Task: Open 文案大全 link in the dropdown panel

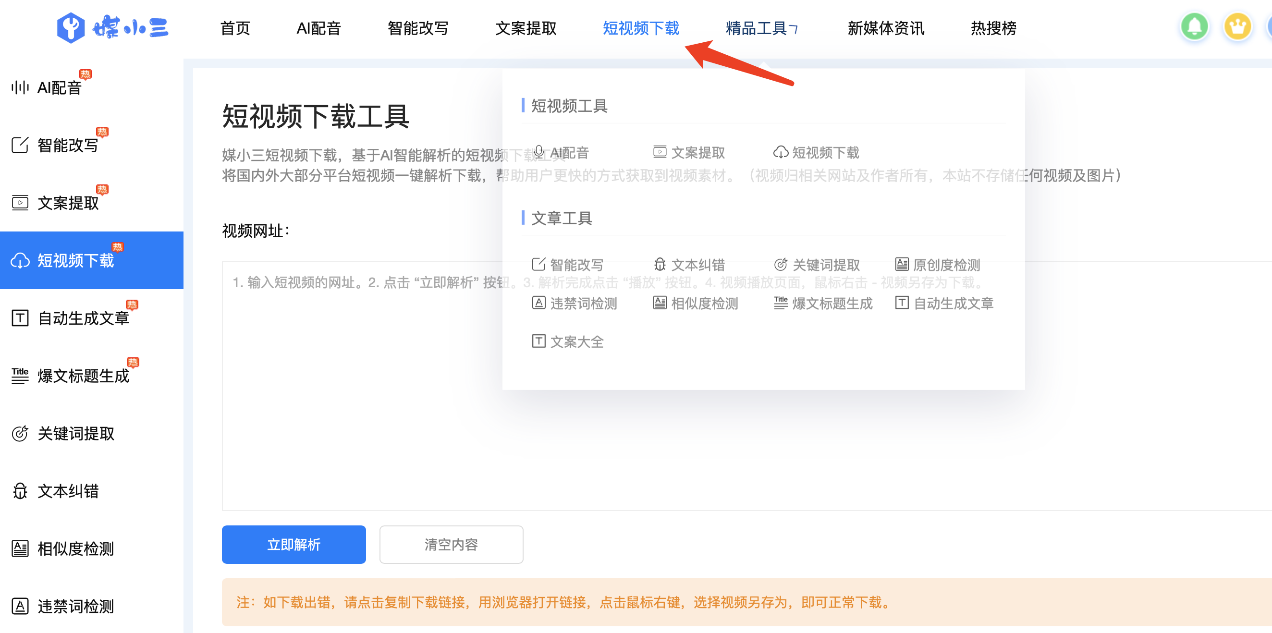Action: [568, 341]
